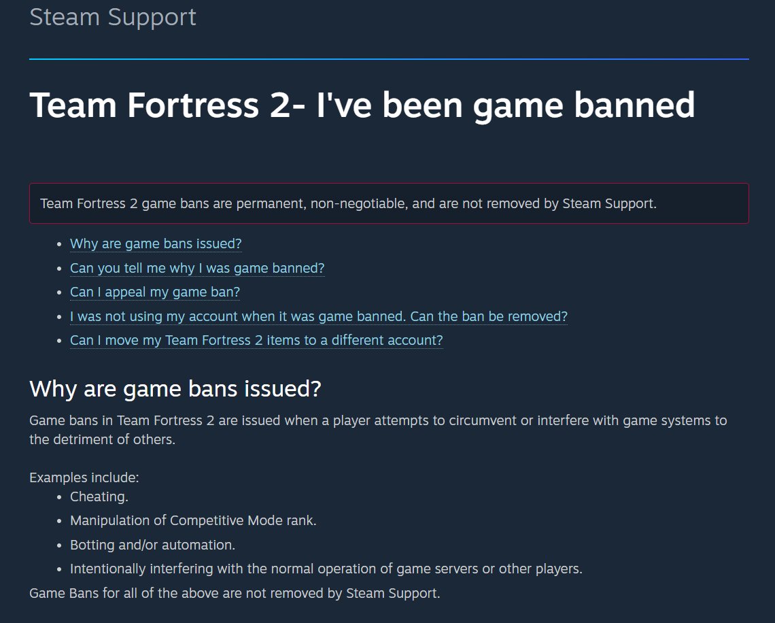Screen dimensions: 775x623
Task: Click the 'the detriment of others.' text line
Action: tap(102, 439)
